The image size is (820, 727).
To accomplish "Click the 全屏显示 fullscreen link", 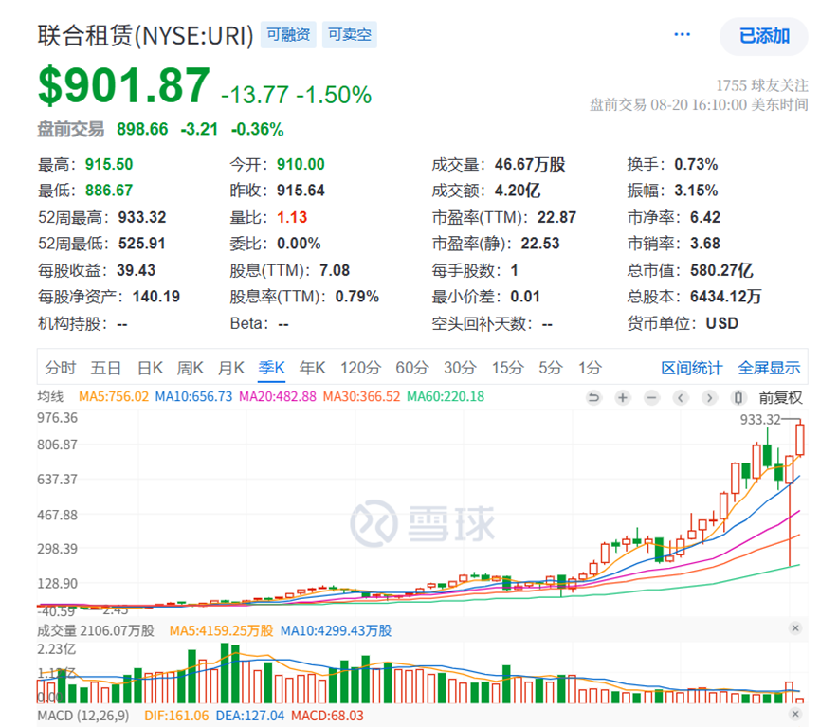I will [x=769, y=368].
